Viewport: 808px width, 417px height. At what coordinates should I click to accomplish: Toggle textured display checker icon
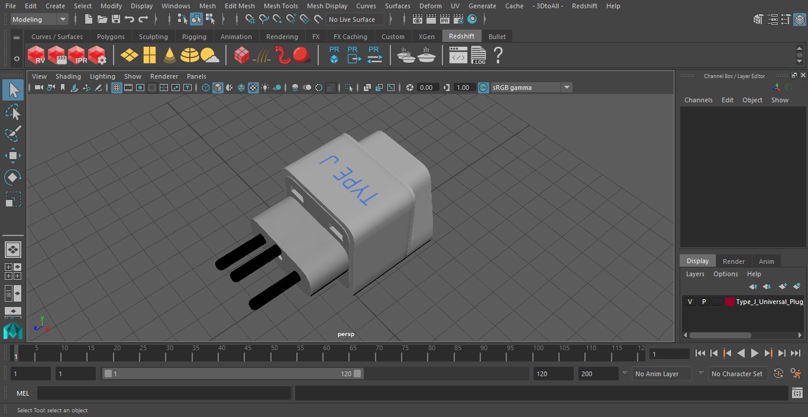coord(253,88)
